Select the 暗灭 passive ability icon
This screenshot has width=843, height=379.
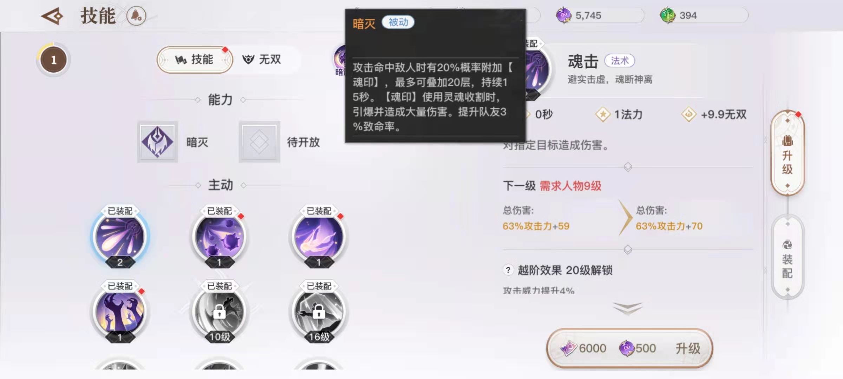(x=157, y=142)
